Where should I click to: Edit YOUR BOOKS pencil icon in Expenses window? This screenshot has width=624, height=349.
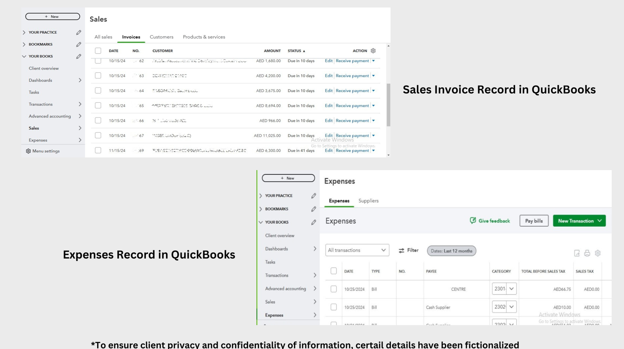pyautogui.click(x=314, y=222)
